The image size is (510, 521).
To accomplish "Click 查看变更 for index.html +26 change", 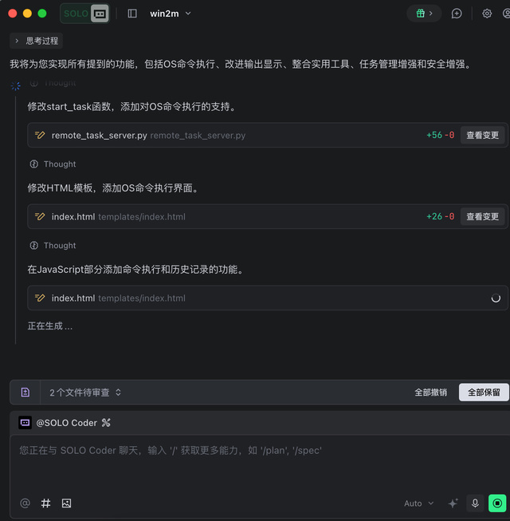I will (x=482, y=217).
